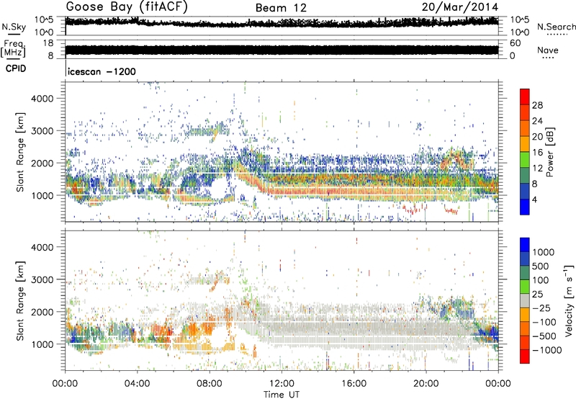Click the "-100" label on the Velocity colorbar

(x=544, y=322)
